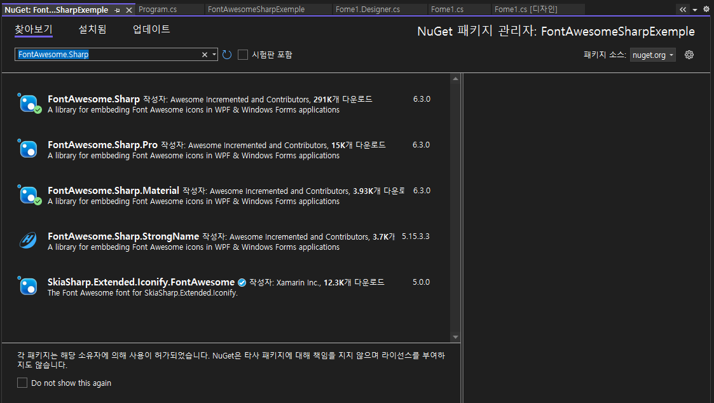Expand the search history dropdown arrow
Screen dimensions: 714x403
214,55
